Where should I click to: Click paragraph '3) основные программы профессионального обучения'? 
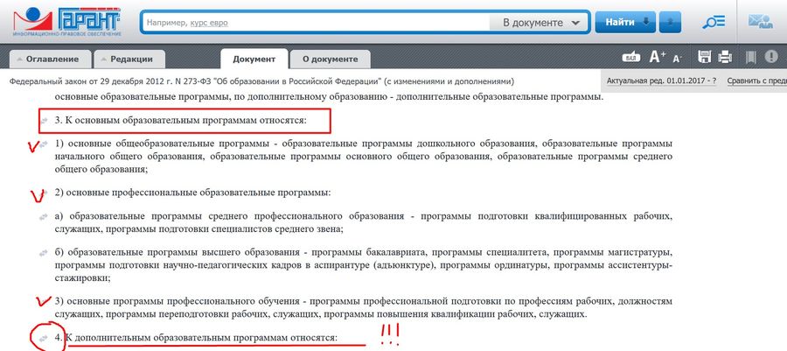click(x=364, y=308)
